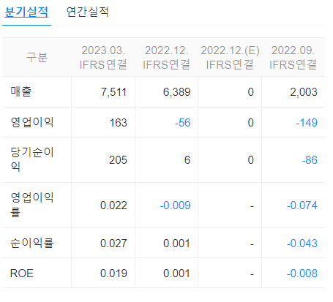Click the 순이익률 row label
The width and height of the screenshot is (333, 302).
pyautogui.click(x=32, y=243)
